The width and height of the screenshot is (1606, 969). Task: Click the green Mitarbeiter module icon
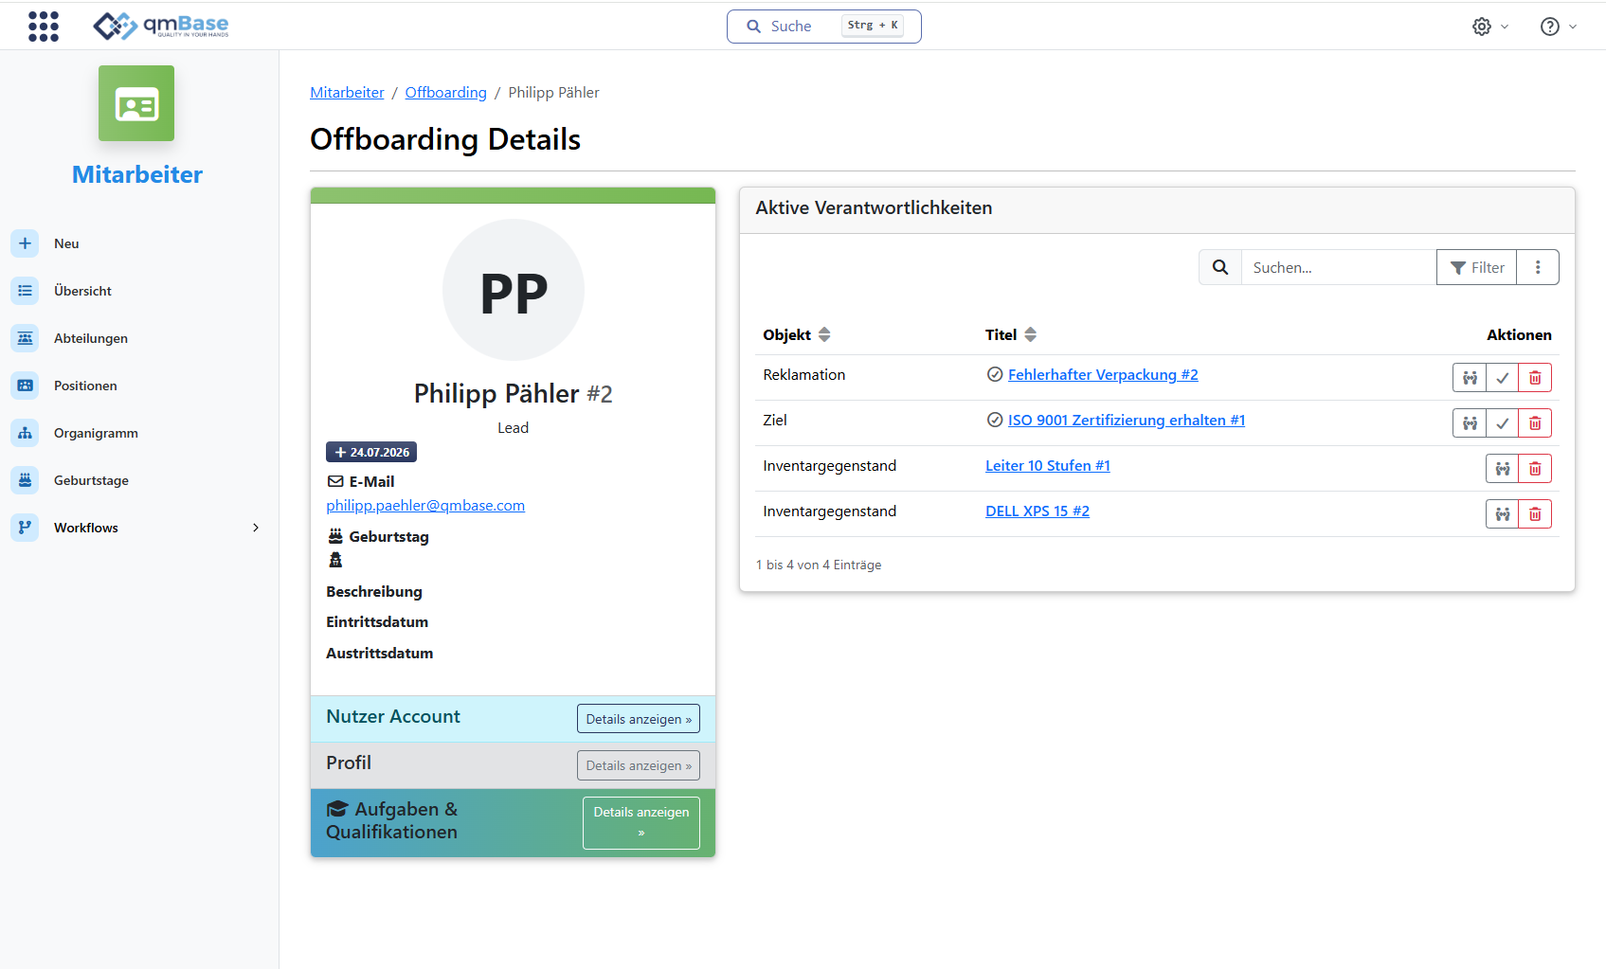tap(136, 103)
